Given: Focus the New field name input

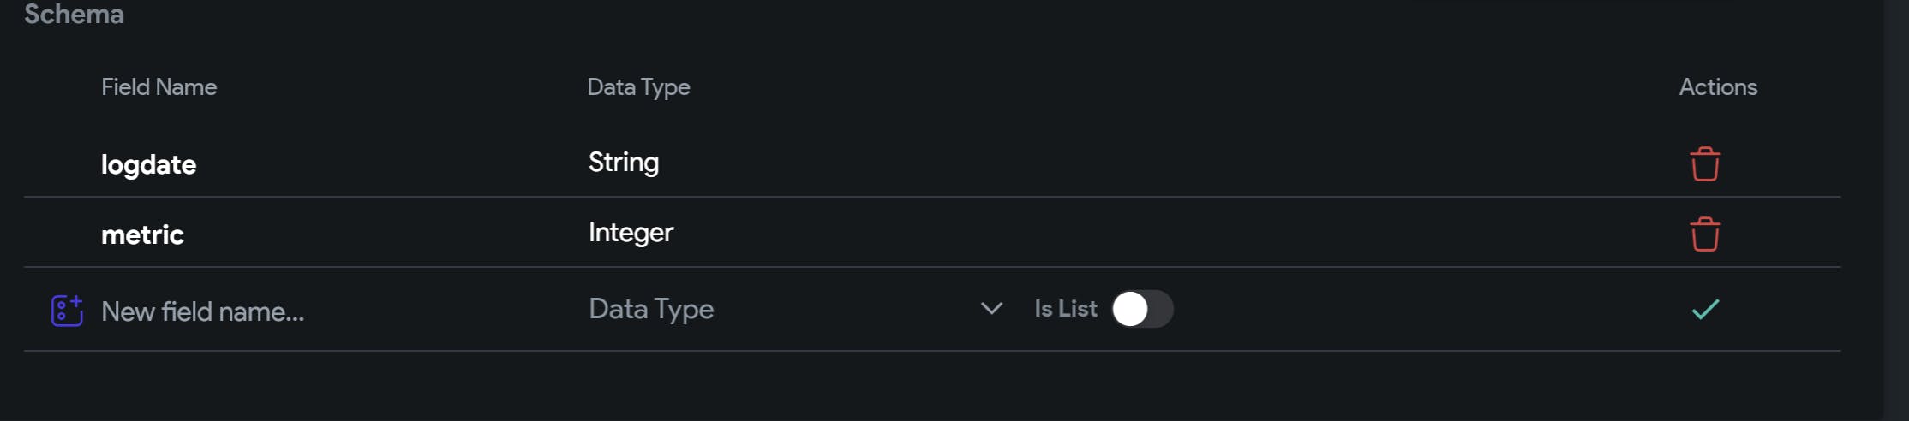Looking at the screenshot, I should pos(334,311).
